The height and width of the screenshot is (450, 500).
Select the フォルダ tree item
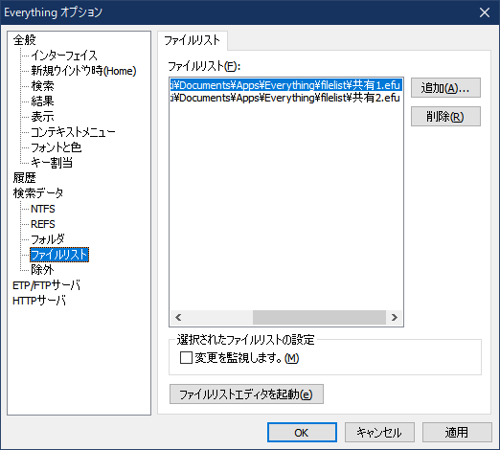click(48, 239)
